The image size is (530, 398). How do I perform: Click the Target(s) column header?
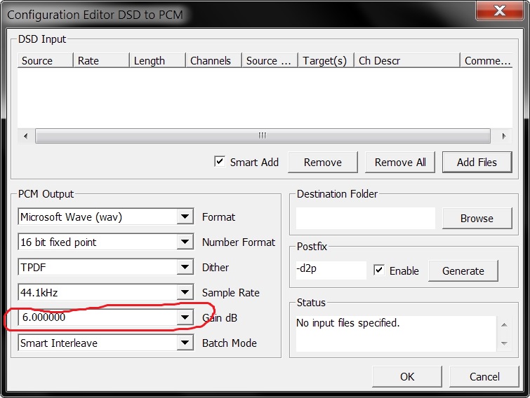326,60
